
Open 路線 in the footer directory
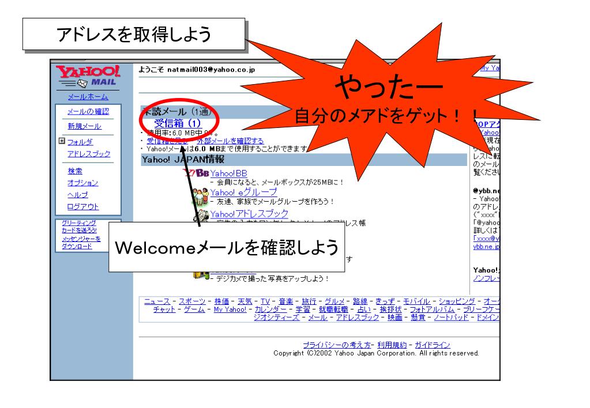[360, 301]
